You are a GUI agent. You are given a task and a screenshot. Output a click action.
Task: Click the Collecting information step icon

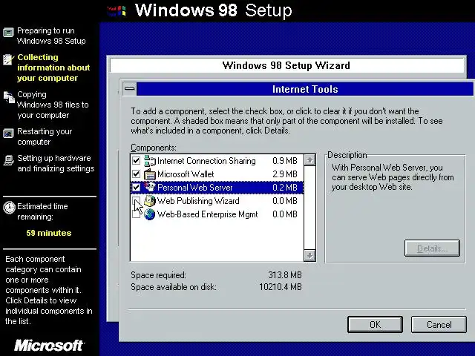click(8, 59)
